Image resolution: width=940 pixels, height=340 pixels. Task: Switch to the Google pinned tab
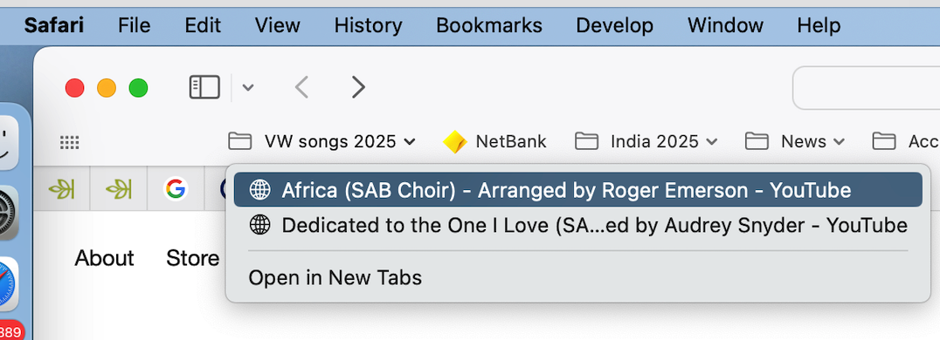click(175, 190)
